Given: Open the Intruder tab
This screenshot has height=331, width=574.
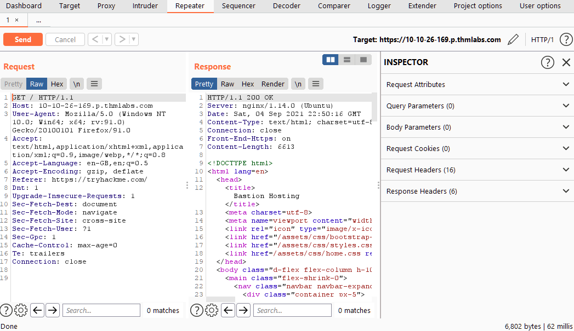Looking at the screenshot, I should [x=145, y=6].
